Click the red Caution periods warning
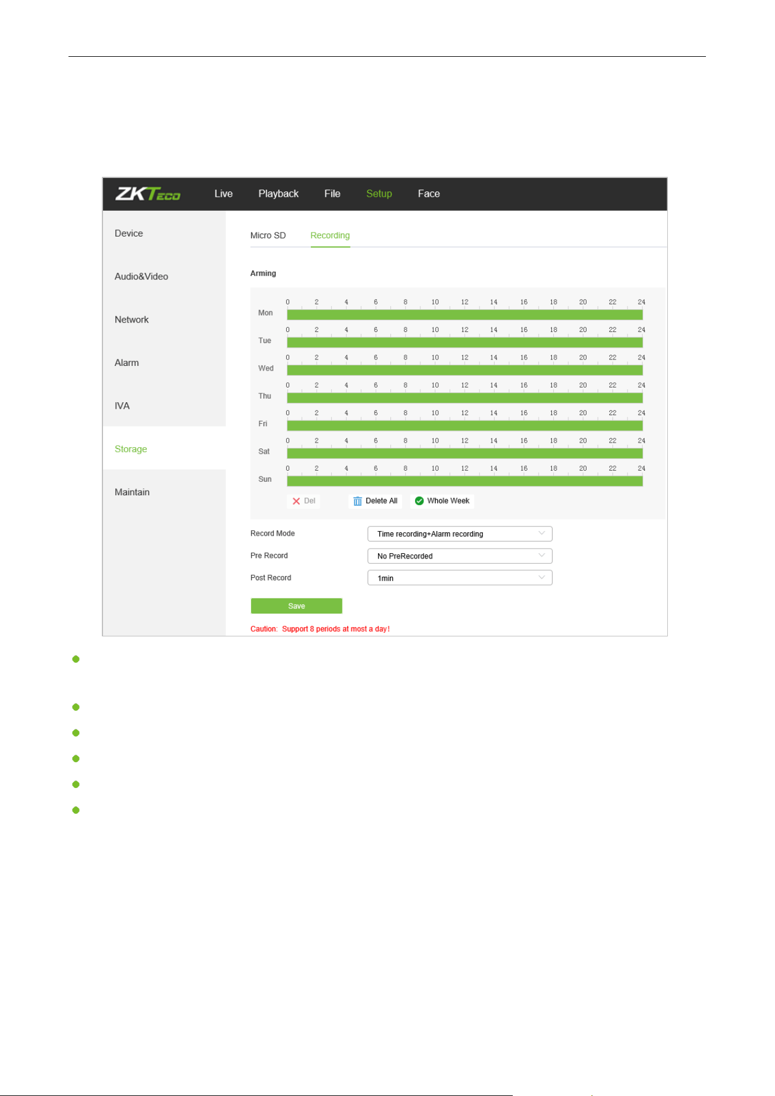775x1096 pixels. (320, 629)
